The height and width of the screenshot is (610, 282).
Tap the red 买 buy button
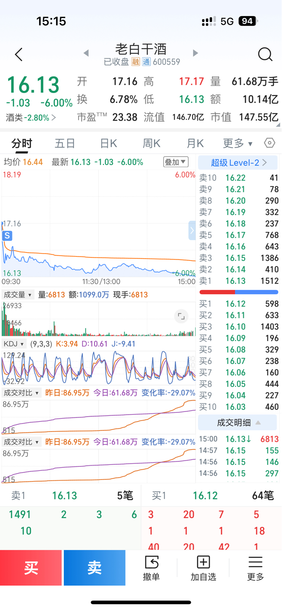click(31, 568)
